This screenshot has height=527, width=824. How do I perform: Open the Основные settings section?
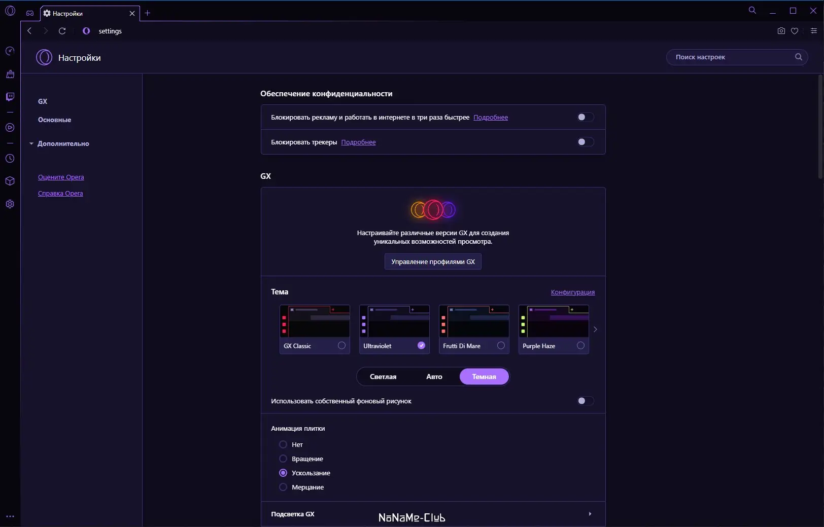coord(54,120)
